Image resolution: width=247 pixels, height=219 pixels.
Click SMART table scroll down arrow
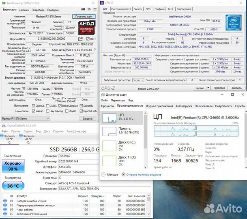click(x=148, y=214)
